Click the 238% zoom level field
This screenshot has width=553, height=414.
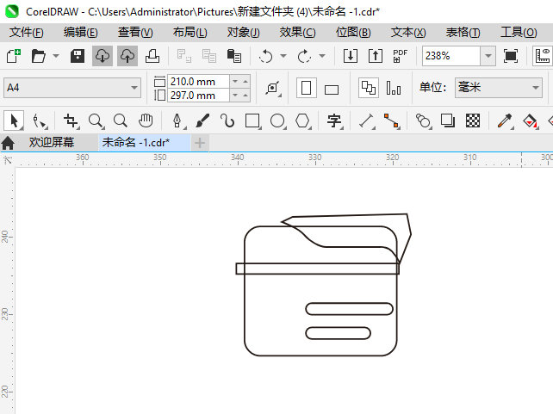(451, 56)
